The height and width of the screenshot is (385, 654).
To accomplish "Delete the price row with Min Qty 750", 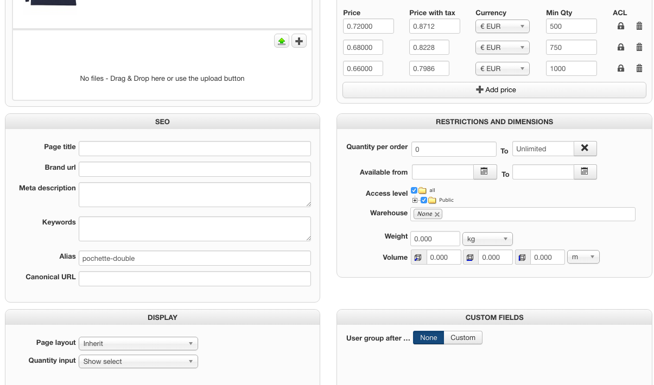I will (x=639, y=47).
